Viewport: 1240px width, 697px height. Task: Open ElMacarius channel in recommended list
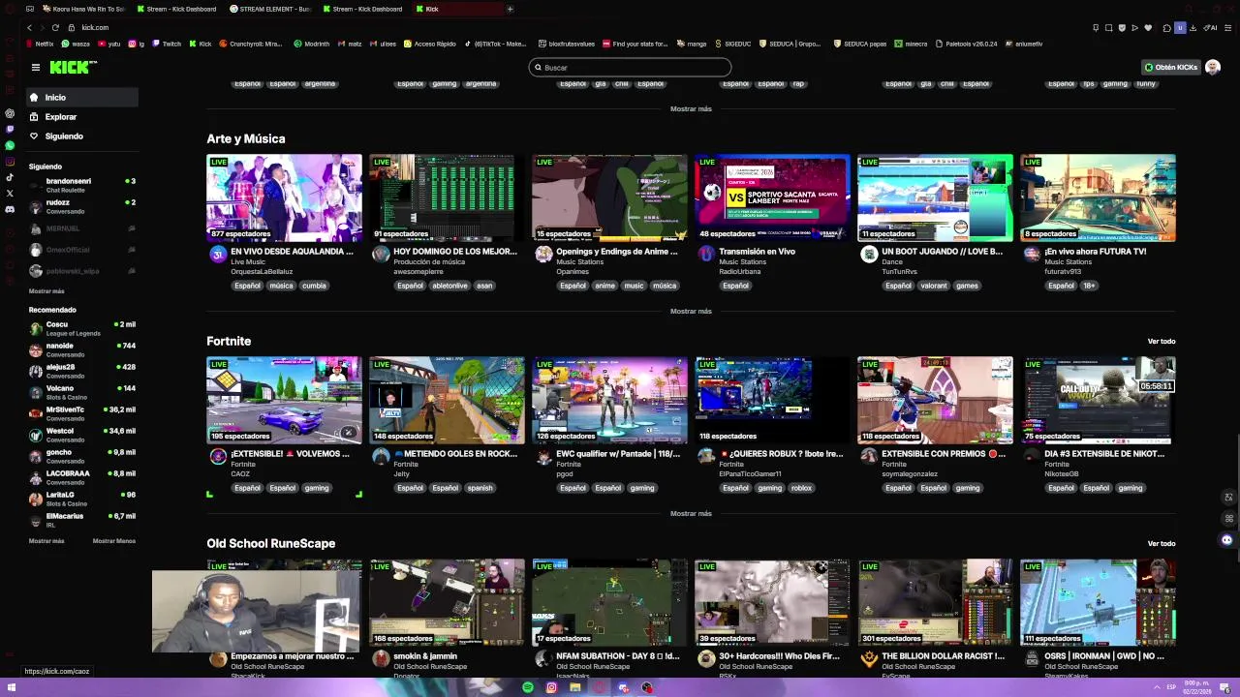81,520
